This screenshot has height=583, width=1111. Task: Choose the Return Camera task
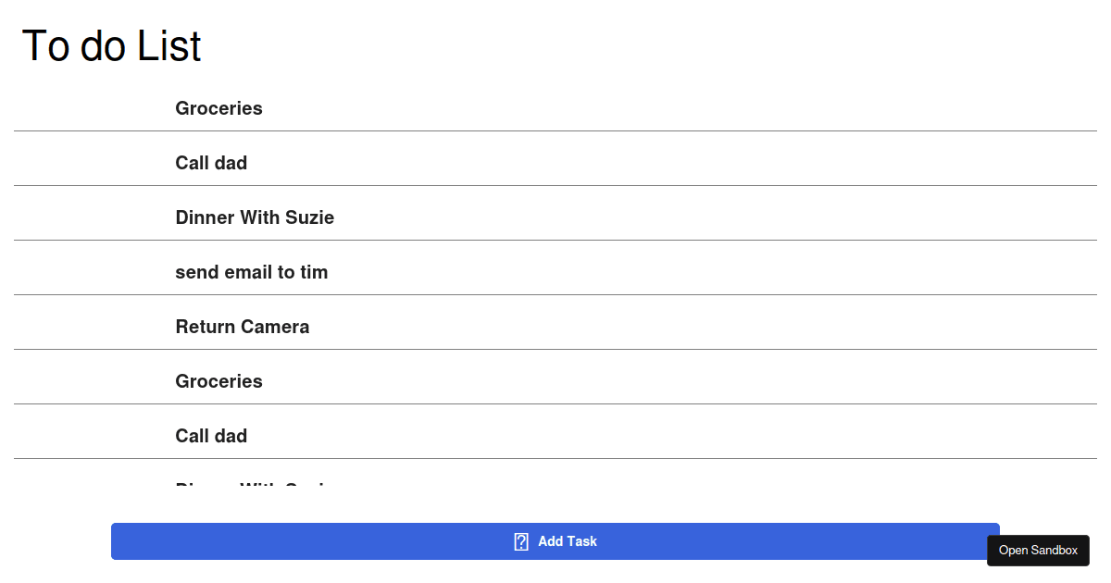coord(243,327)
